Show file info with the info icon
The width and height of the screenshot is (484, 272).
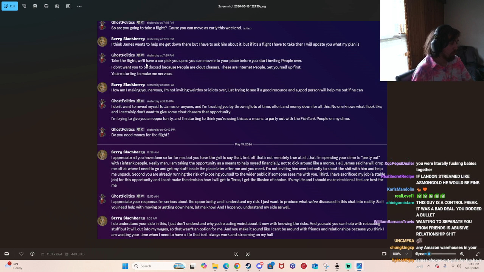32,254
